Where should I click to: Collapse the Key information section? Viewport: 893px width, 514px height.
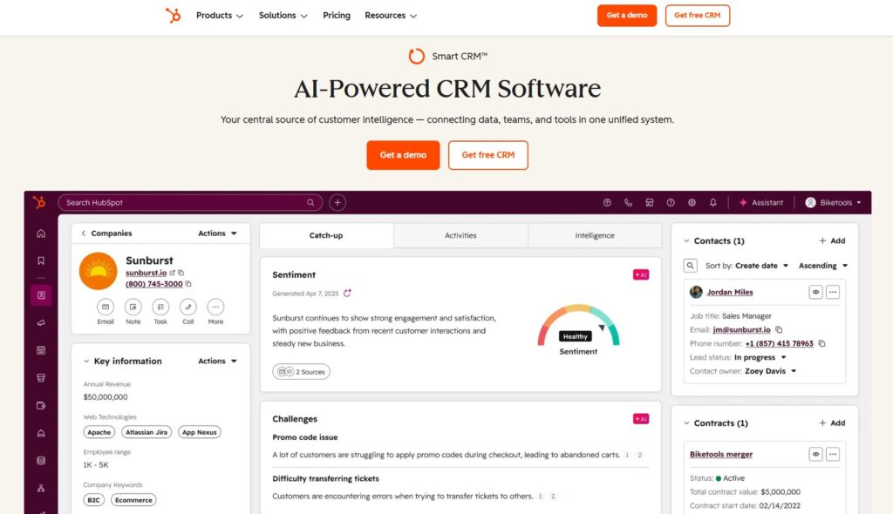[86, 362]
